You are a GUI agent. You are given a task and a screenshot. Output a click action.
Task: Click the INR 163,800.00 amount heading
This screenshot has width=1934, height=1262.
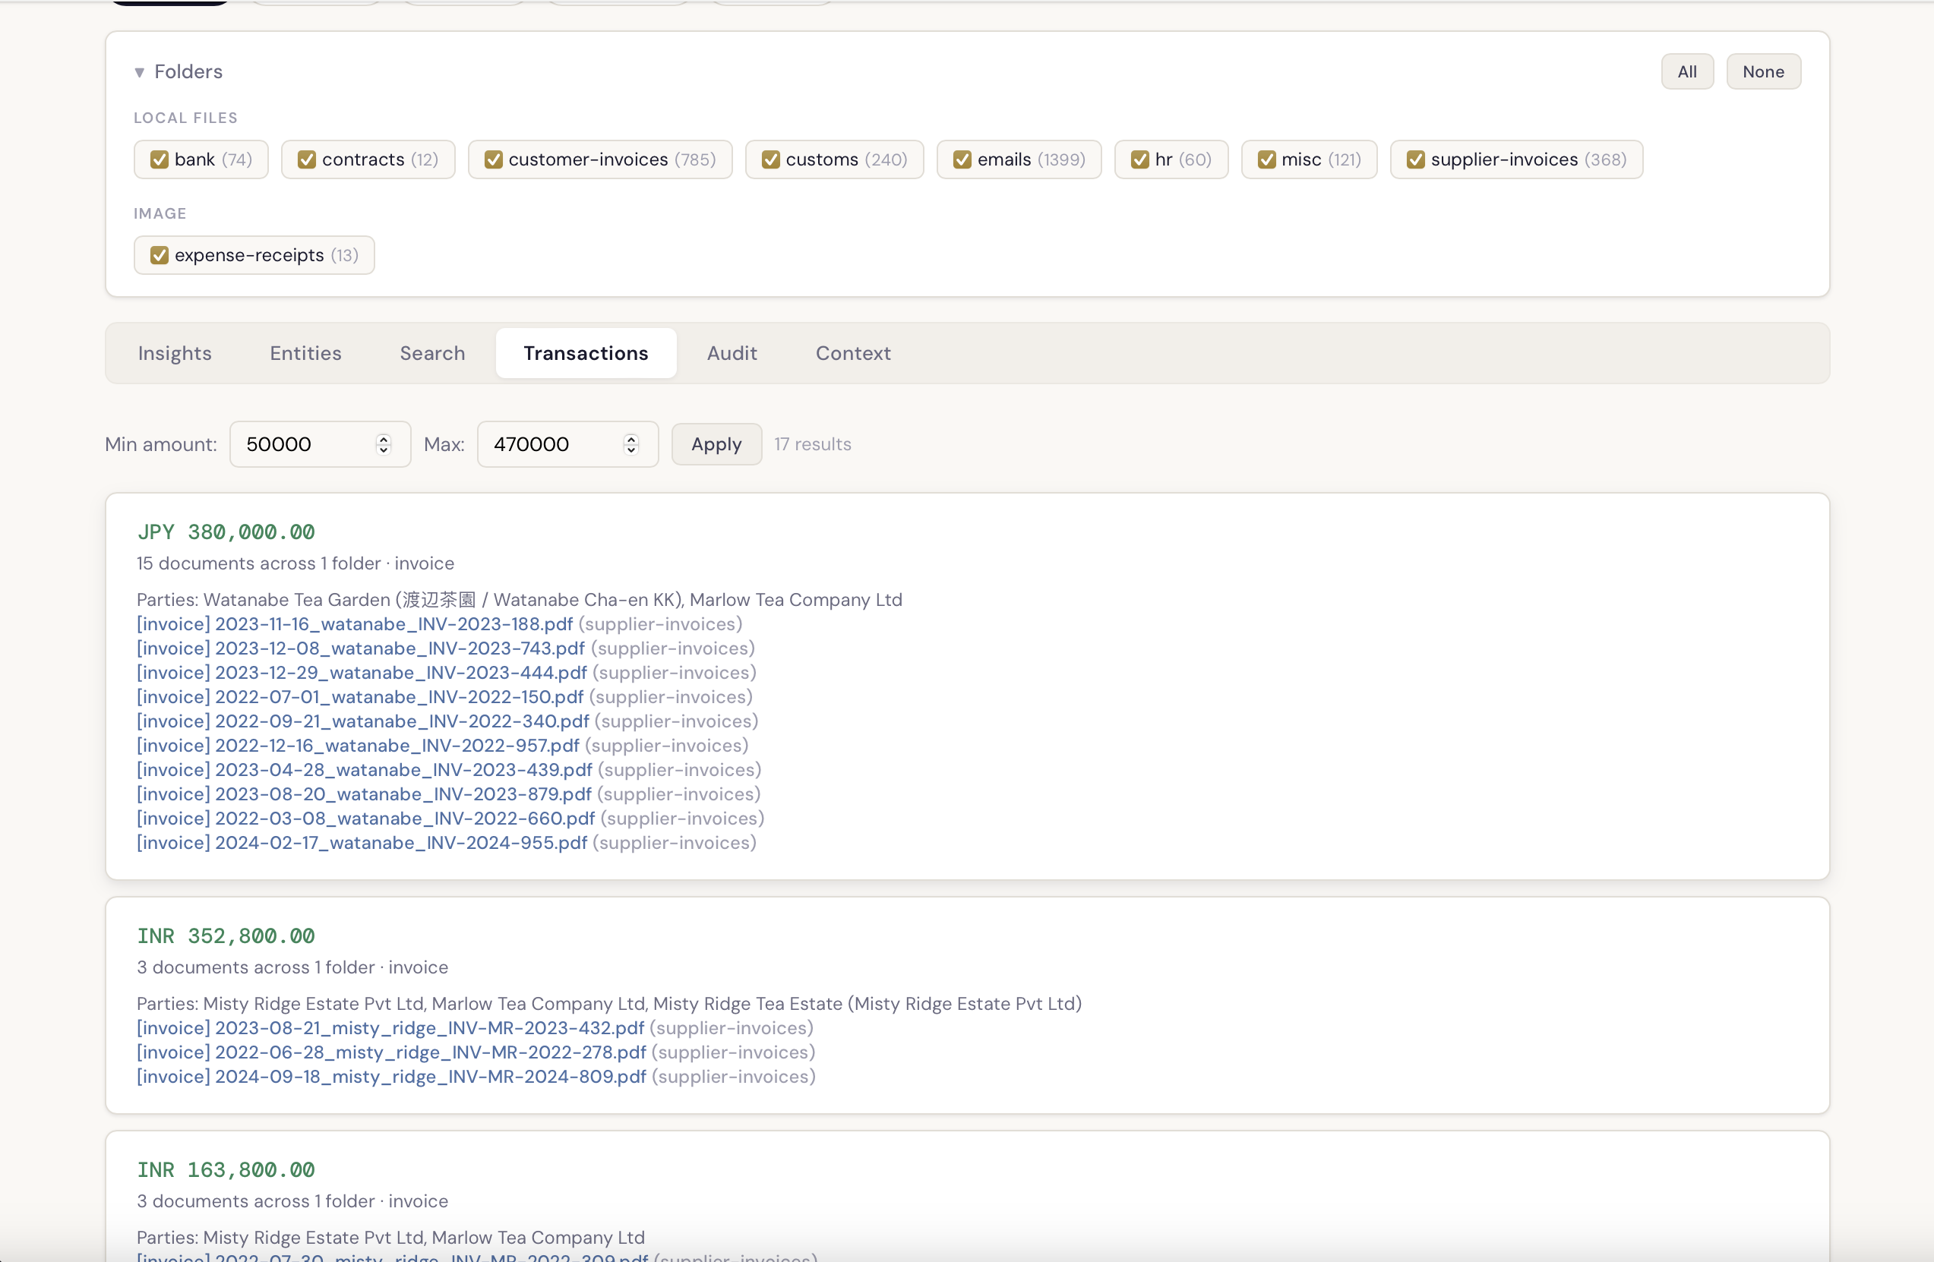tap(226, 1170)
